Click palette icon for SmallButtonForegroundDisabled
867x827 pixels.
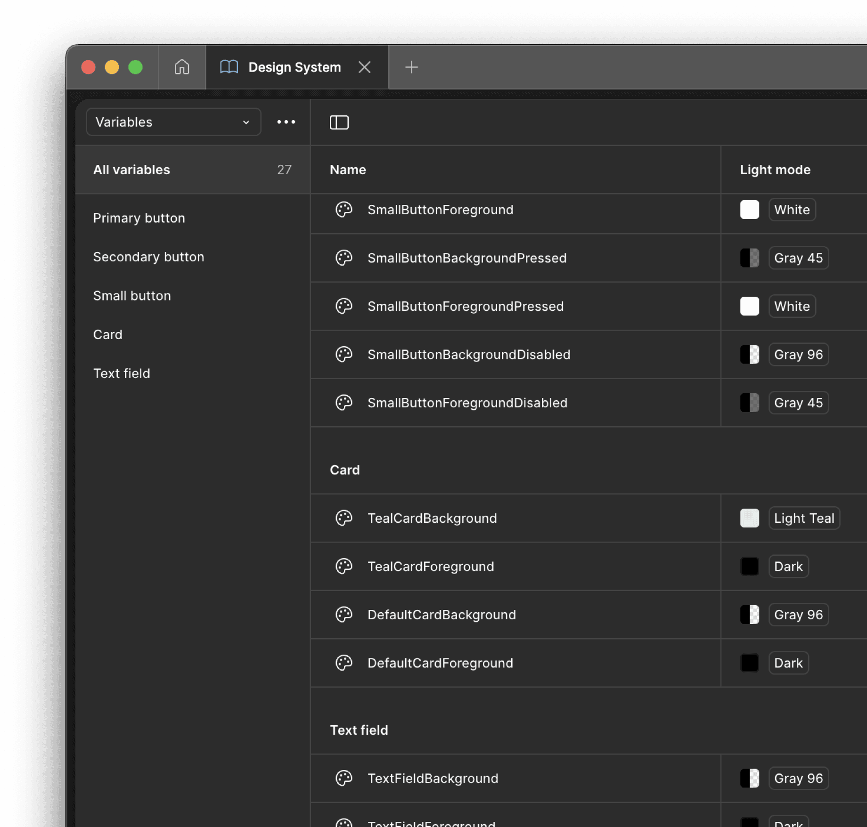coord(344,403)
